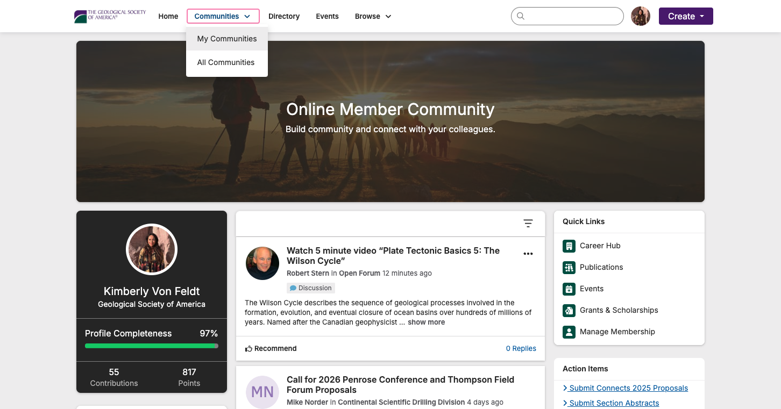Open the Events nav item in header
This screenshot has height=409, width=781.
pyautogui.click(x=327, y=16)
